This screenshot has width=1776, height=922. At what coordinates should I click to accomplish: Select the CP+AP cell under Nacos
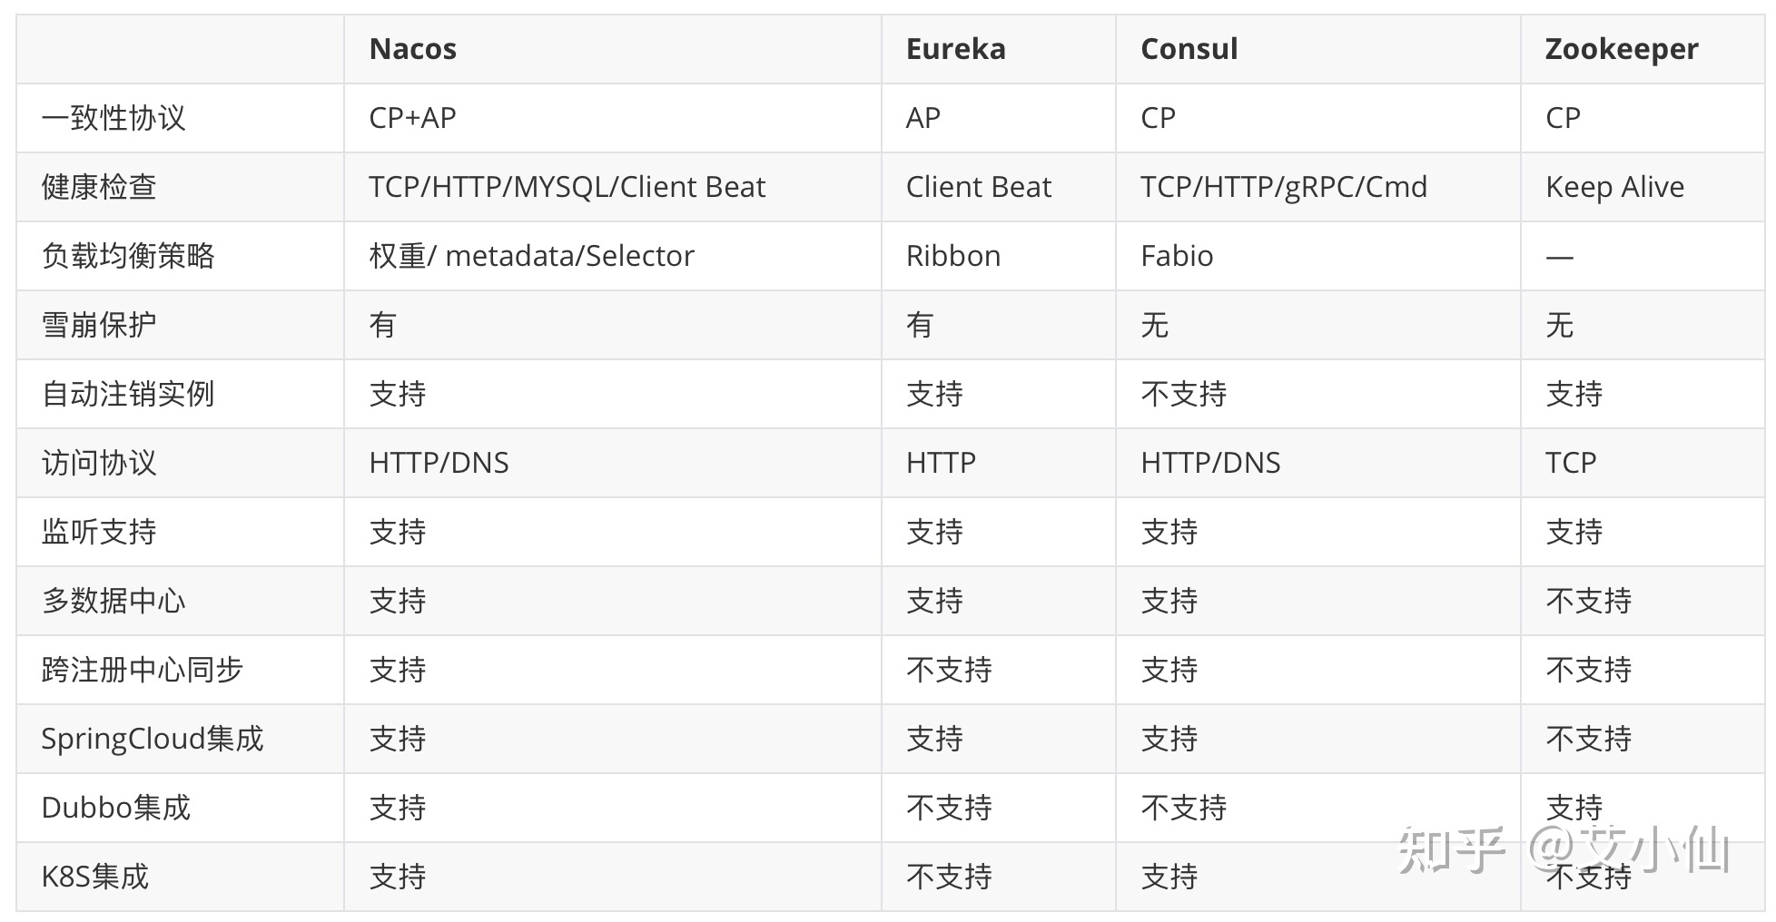(412, 118)
